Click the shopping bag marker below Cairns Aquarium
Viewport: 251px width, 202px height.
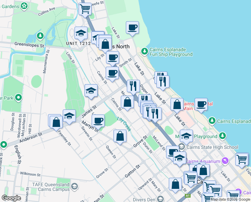[203, 171]
